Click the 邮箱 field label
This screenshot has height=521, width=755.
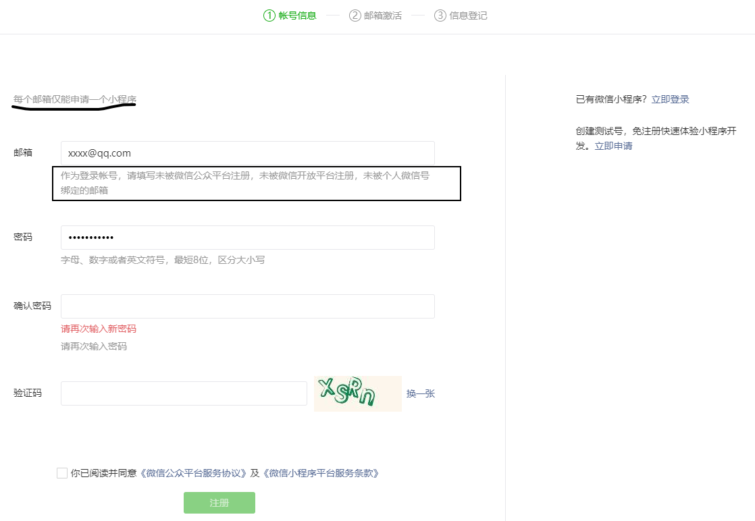point(23,153)
